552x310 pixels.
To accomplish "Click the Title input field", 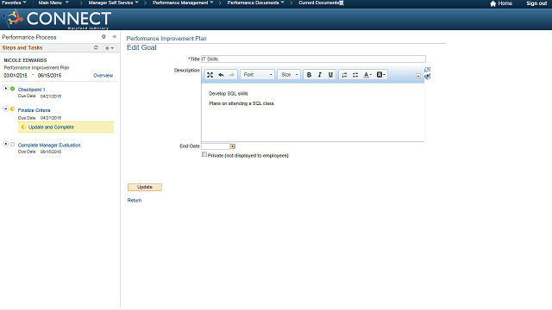I will coord(313,59).
